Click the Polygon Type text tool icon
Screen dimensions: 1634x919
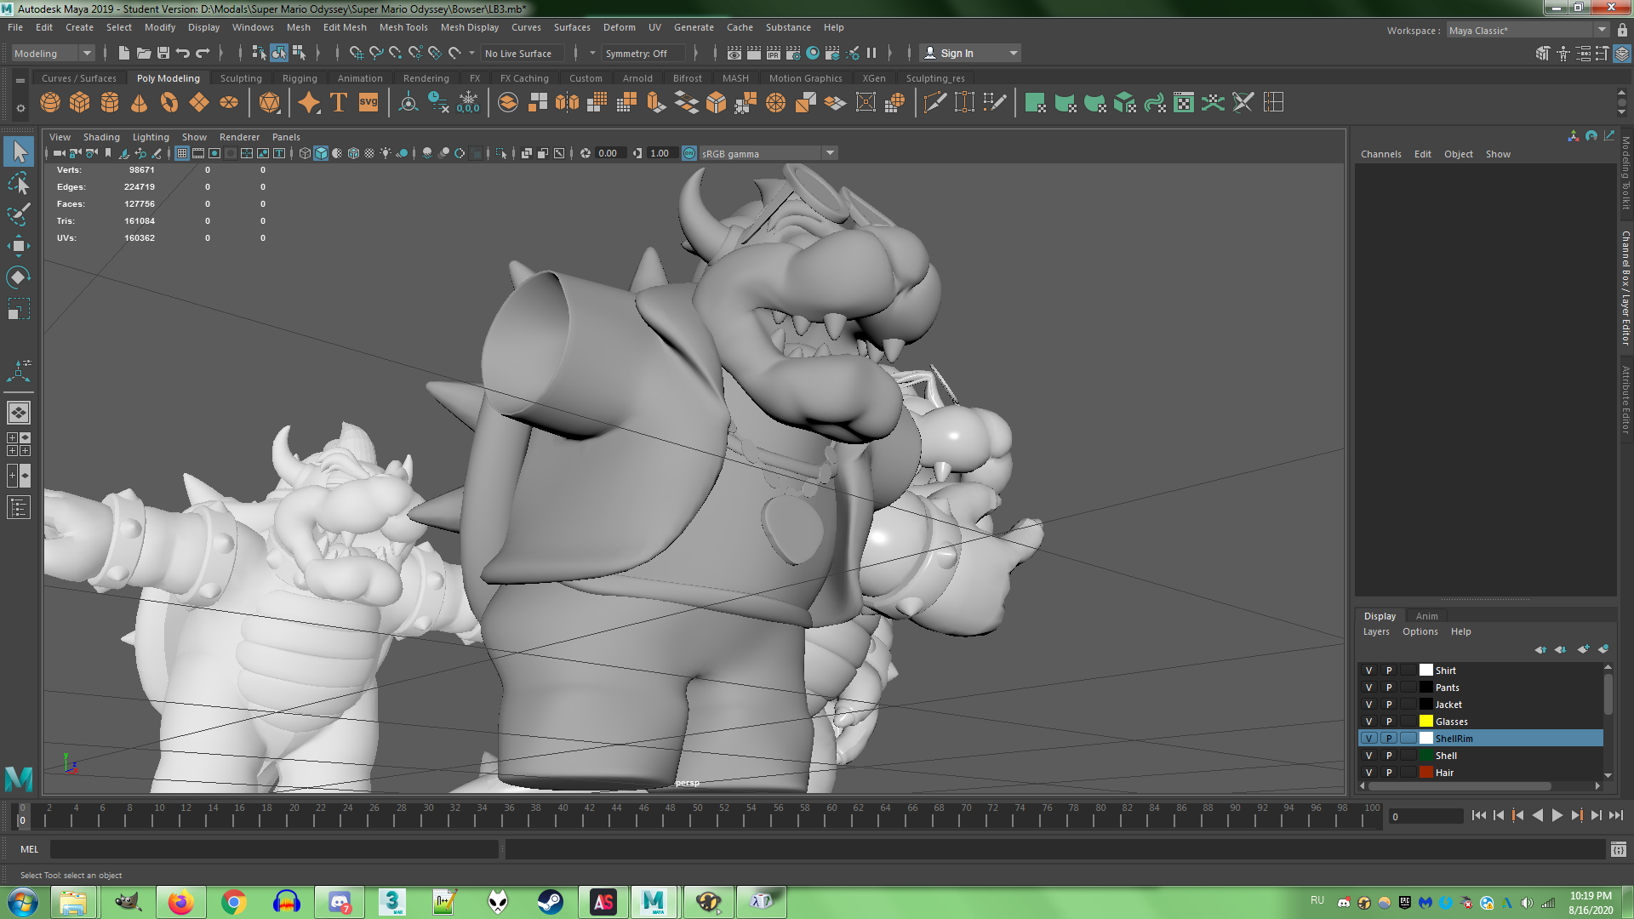pos(338,103)
